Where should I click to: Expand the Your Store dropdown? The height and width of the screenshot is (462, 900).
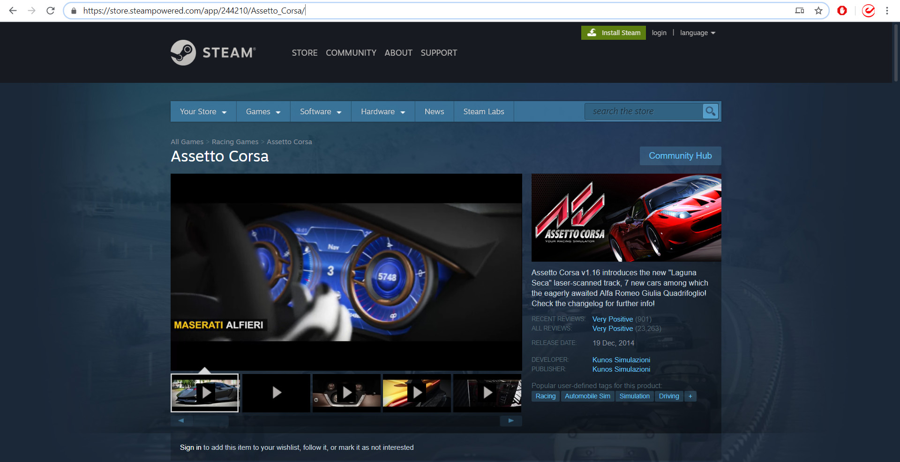point(203,111)
